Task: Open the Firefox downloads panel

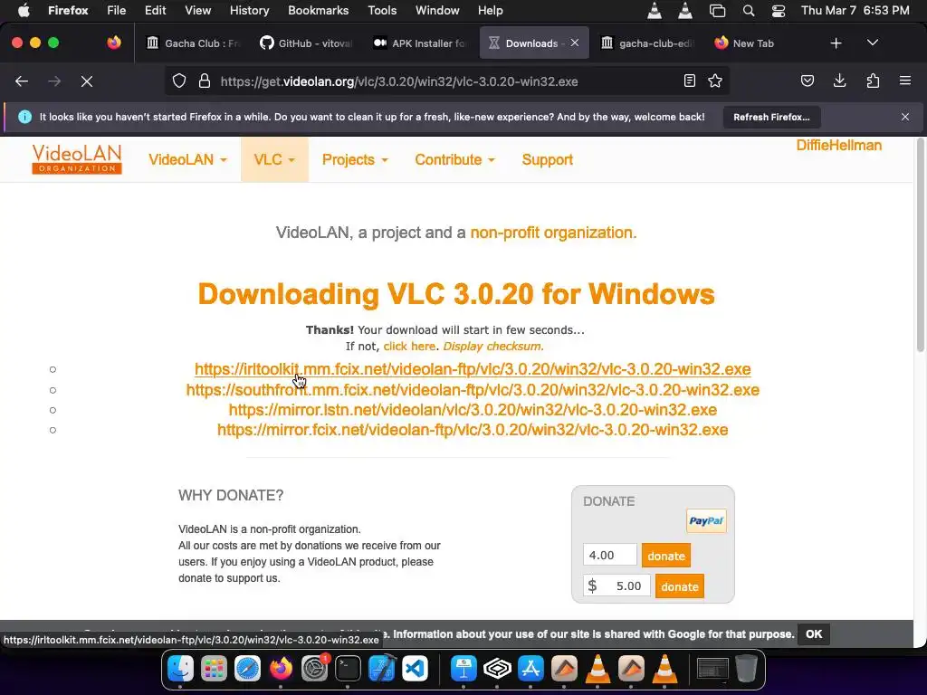Action: point(839,81)
